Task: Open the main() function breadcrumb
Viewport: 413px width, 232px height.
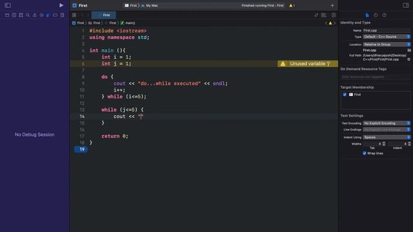Action: [128, 23]
